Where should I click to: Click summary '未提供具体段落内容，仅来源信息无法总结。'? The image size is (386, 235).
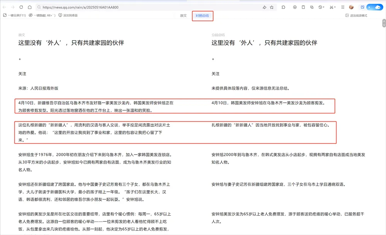click(251, 88)
